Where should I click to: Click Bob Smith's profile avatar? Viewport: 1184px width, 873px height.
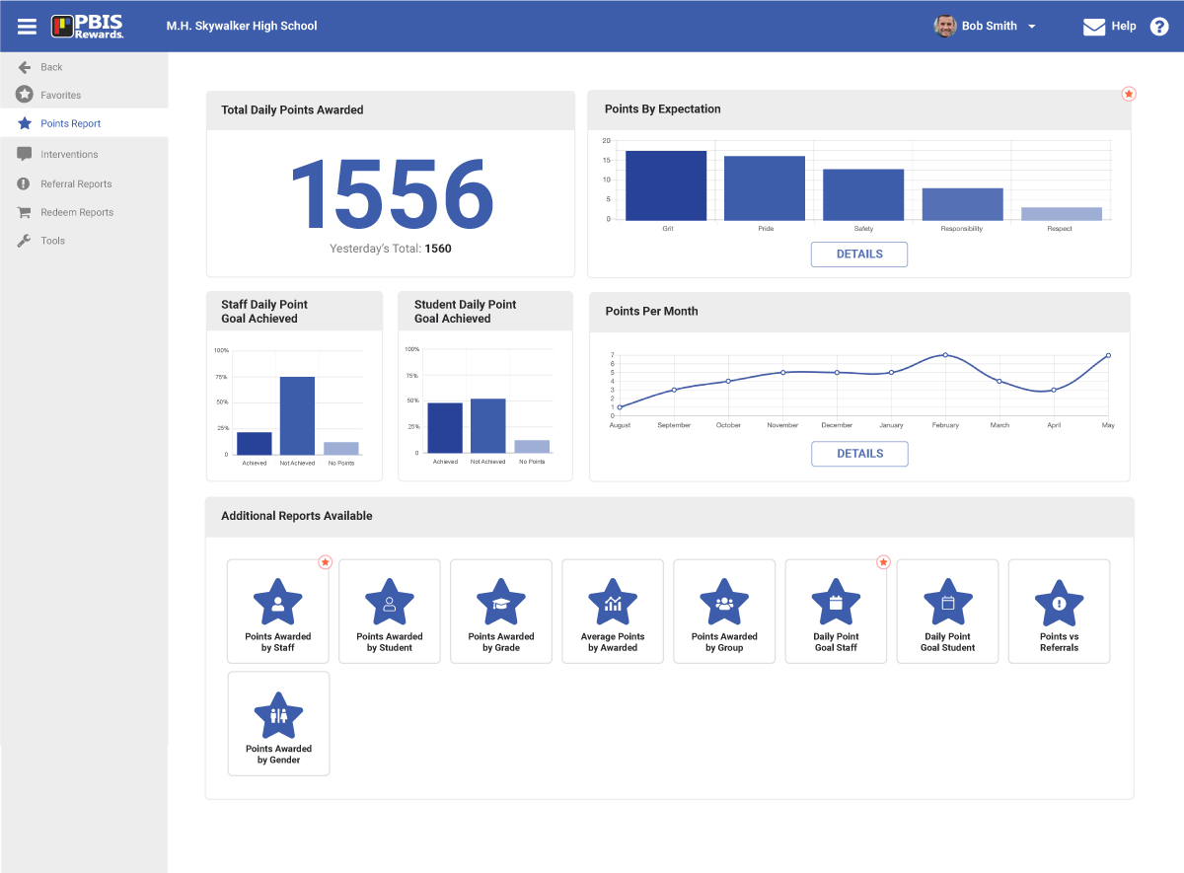coord(945,26)
